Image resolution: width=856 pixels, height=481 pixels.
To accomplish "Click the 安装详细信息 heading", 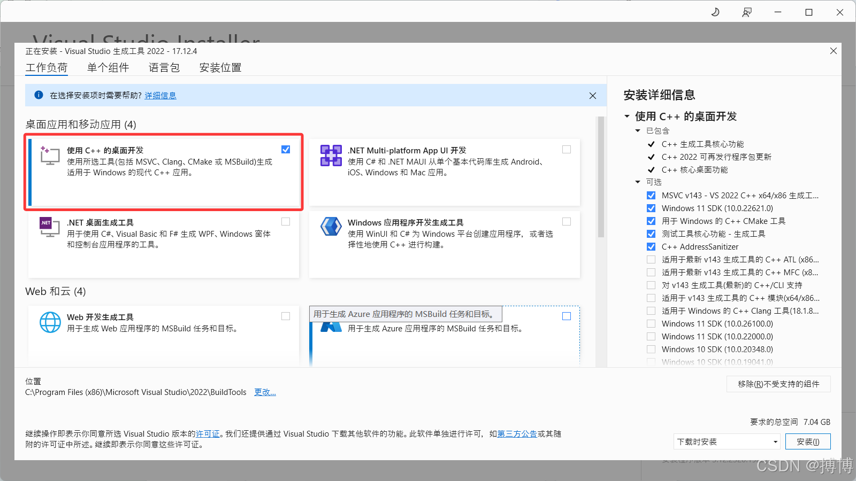I will click(x=659, y=95).
